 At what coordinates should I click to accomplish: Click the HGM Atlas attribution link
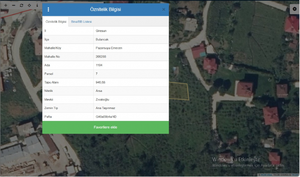(x=267, y=175)
